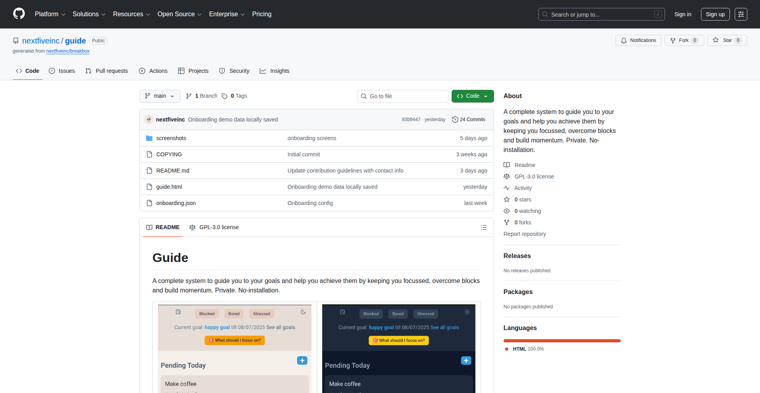The height and width of the screenshot is (393, 760).
Task: Click the GitHub logo icon
Action: (19, 14)
